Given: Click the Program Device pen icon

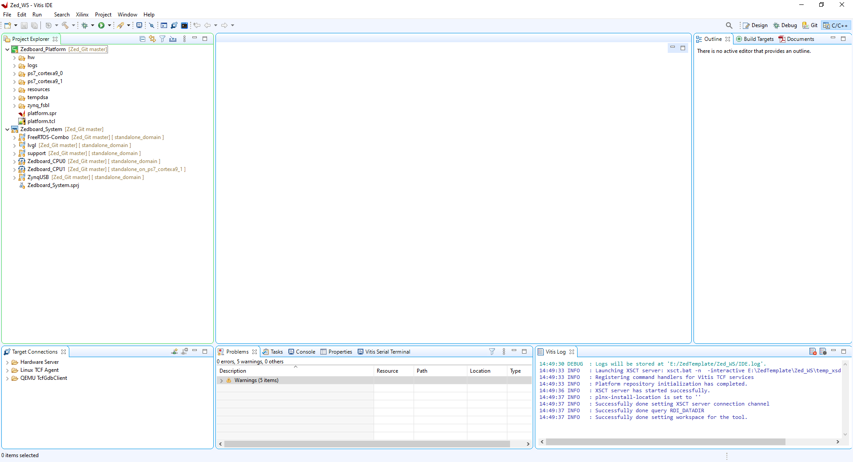Looking at the screenshot, I should click(x=120, y=25).
